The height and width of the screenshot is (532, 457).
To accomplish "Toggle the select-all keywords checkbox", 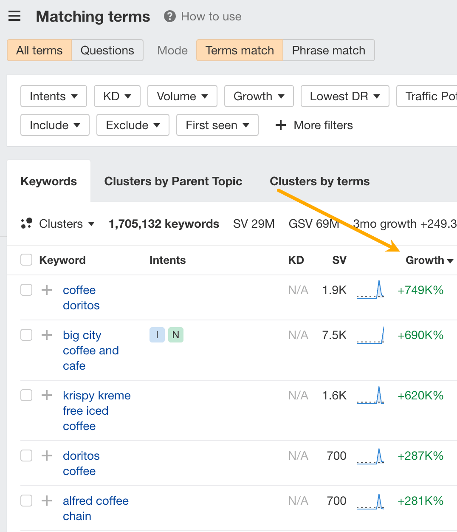I will coord(26,260).
